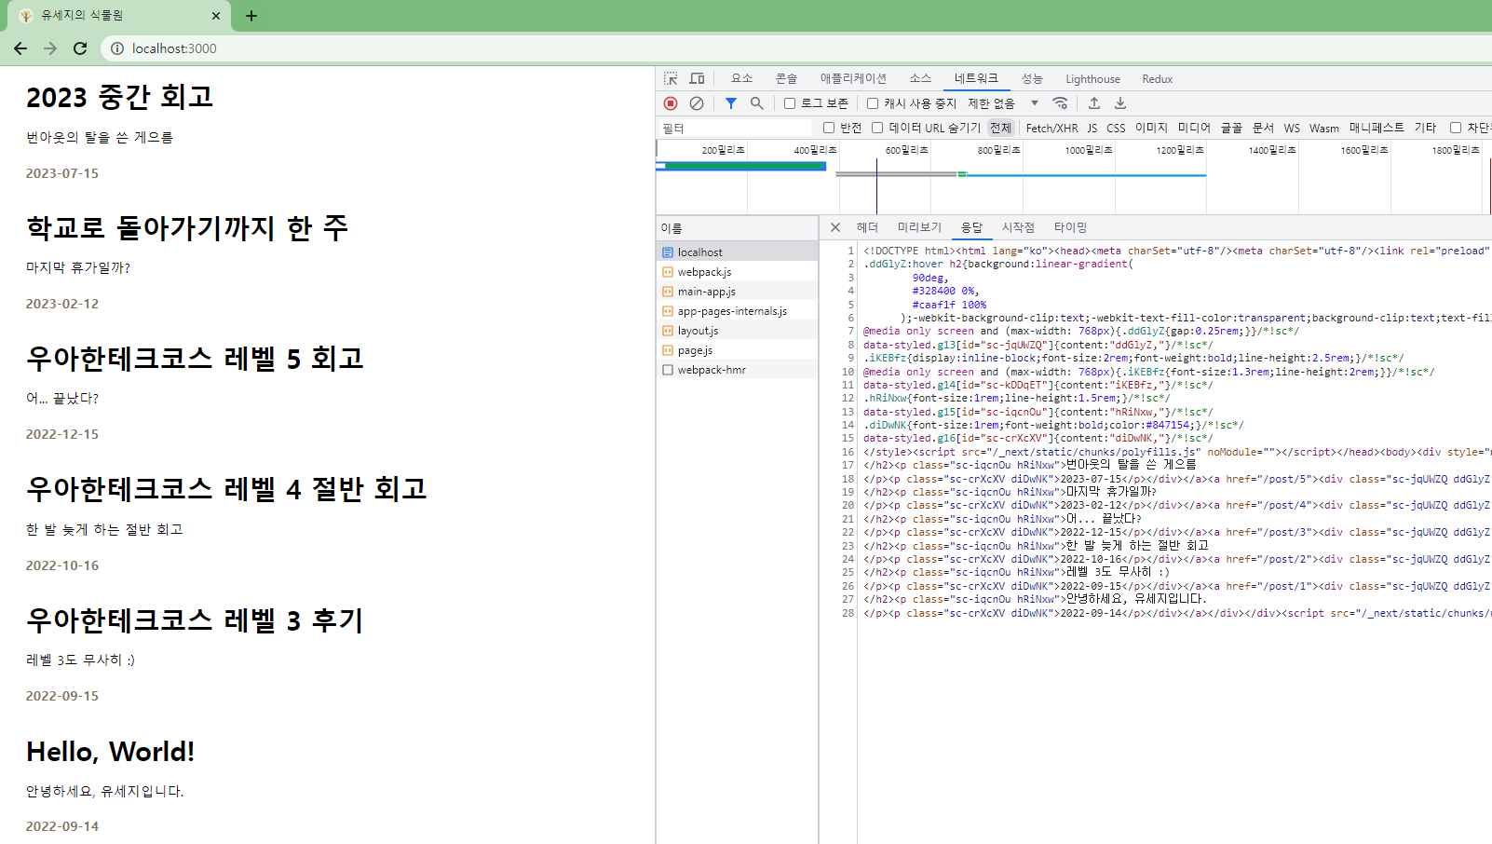Open post 우아한테크코스 레벨 5 회고
The width and height of the screenshot is (1492, 844).
[x=195, y=358]
